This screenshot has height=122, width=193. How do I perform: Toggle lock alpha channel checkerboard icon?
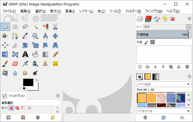pos(153,42)
